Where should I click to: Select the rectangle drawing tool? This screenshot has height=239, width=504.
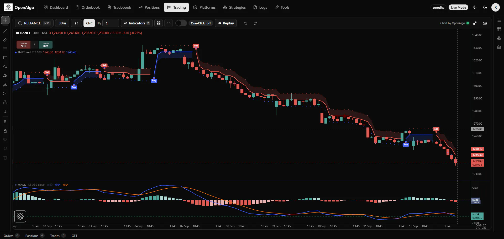(5, 58)
